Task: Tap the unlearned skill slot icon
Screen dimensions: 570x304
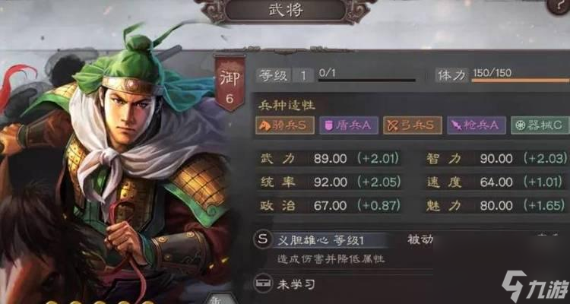Action: tap(263, 284)
